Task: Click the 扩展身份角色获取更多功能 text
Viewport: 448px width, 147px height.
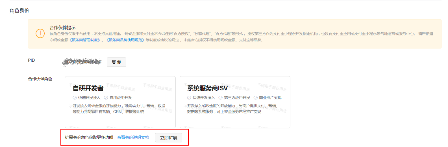Action: (x=89, y=137)
